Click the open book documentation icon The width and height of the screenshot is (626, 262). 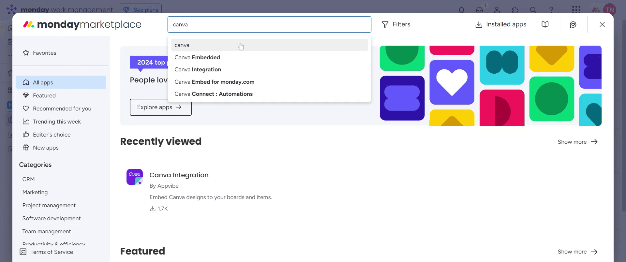pos(545,24)
